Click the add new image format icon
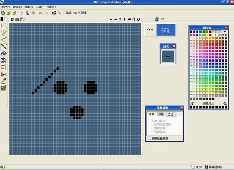234x170 pixels. click(157, 19)
